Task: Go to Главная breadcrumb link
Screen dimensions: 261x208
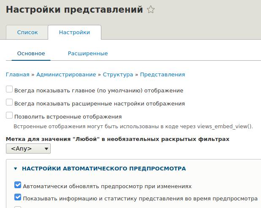Action: coord(18,75)
